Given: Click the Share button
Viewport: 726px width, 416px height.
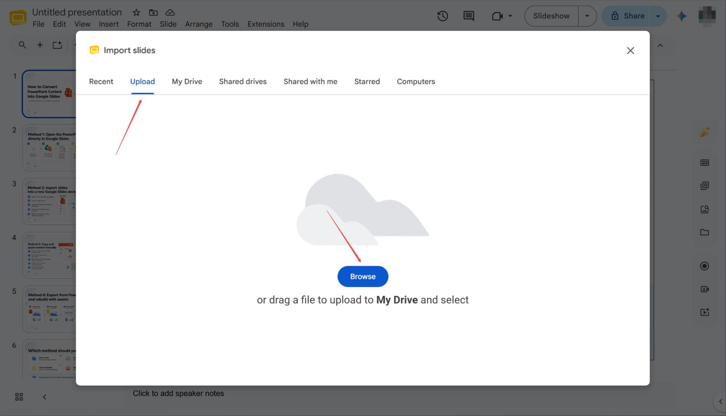Looking at the screenshot, I should [x=628, y=16].
